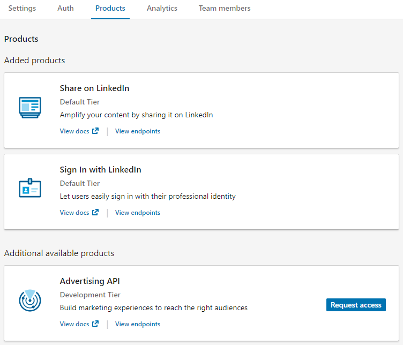View endpoints for Advertising API
This screenshot has height=345, width=403.
click(x=138, y=324)
